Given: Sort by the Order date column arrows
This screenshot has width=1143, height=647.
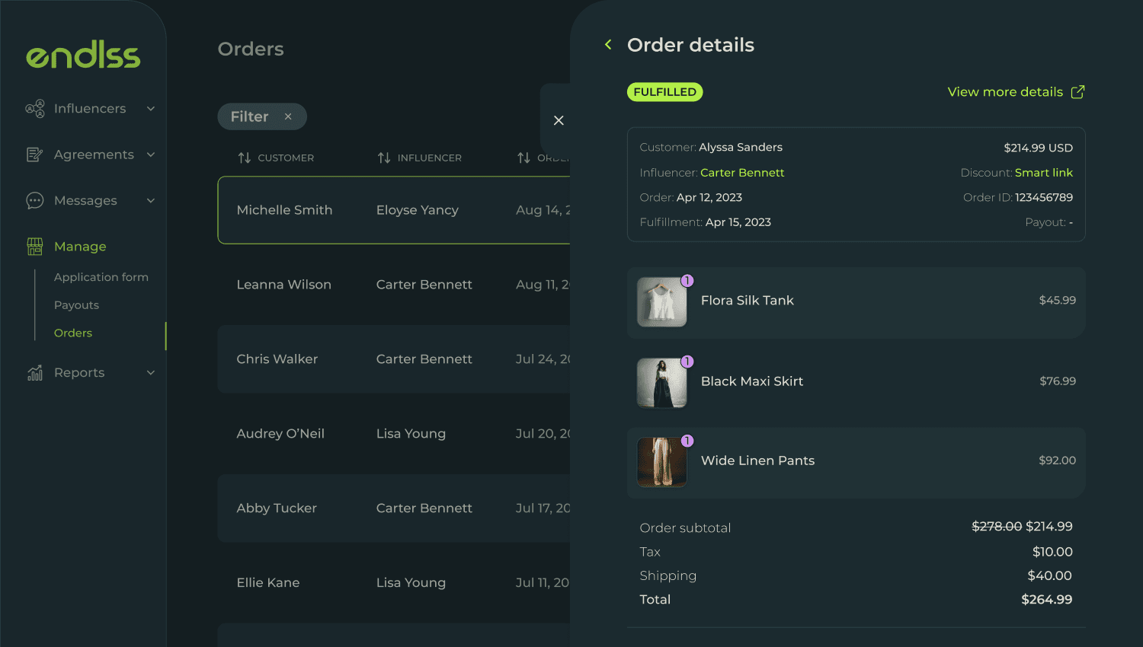Looking at the screenshot, I should 523,158.
